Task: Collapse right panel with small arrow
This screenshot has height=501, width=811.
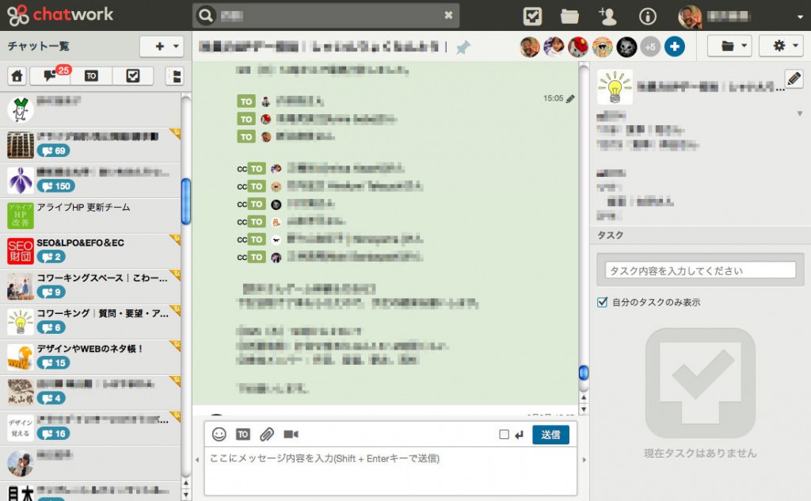Action: click(584, 459)
